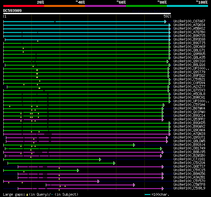Open hit label UniRef100_B9FDQ2
This screenshot has height=197, width=211.
click(189, 76)
